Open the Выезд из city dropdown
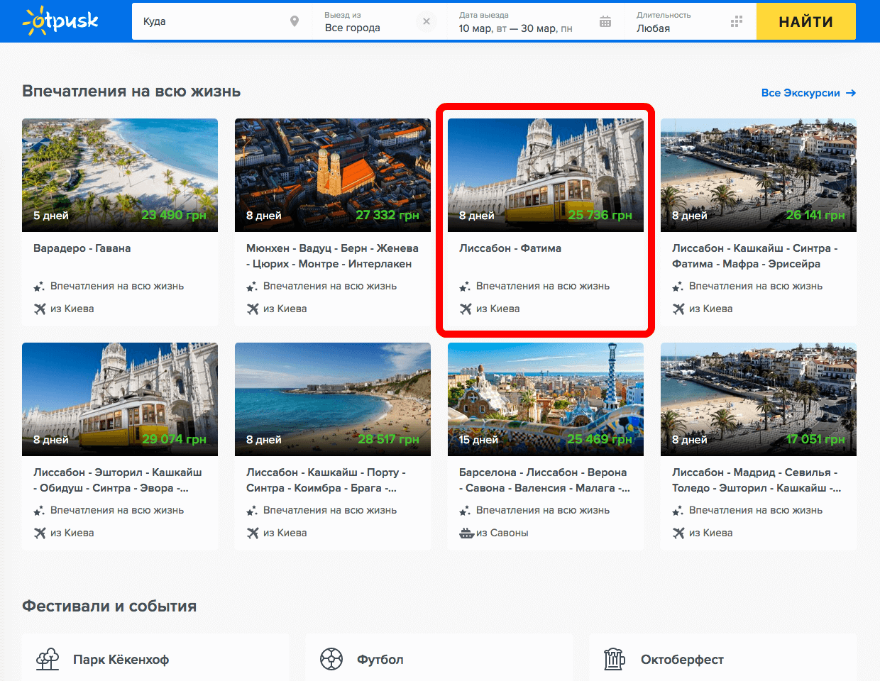 pos(380,21)
